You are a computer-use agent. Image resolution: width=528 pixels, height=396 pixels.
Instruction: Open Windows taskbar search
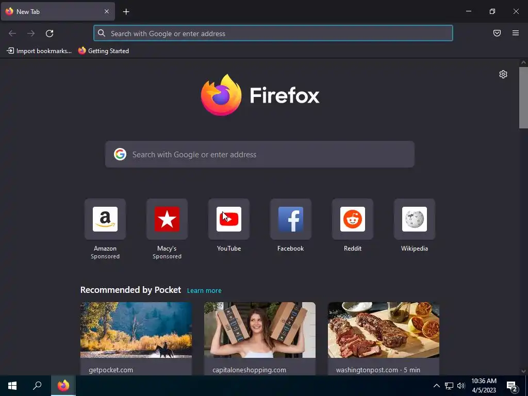point(37,386)
